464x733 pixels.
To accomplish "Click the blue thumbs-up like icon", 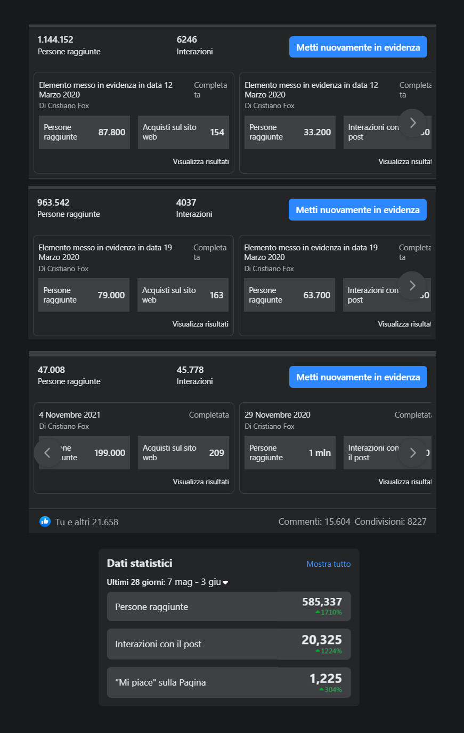I will (45, 522).
